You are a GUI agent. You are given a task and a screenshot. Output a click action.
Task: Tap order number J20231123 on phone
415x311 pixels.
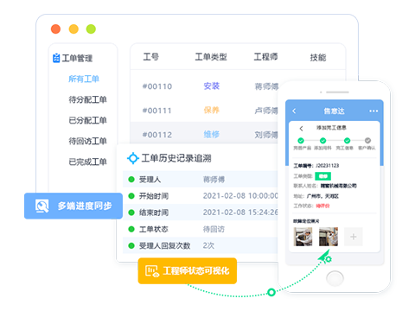click(328, 166)
